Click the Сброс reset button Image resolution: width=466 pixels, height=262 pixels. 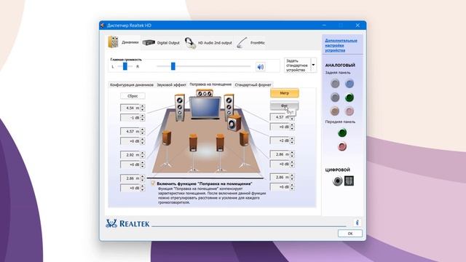(x=133, y=96)
